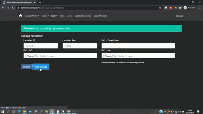Focus the Launcher IP field
Image resolution: width=203 pixels, height=114 pixels.
41,46
